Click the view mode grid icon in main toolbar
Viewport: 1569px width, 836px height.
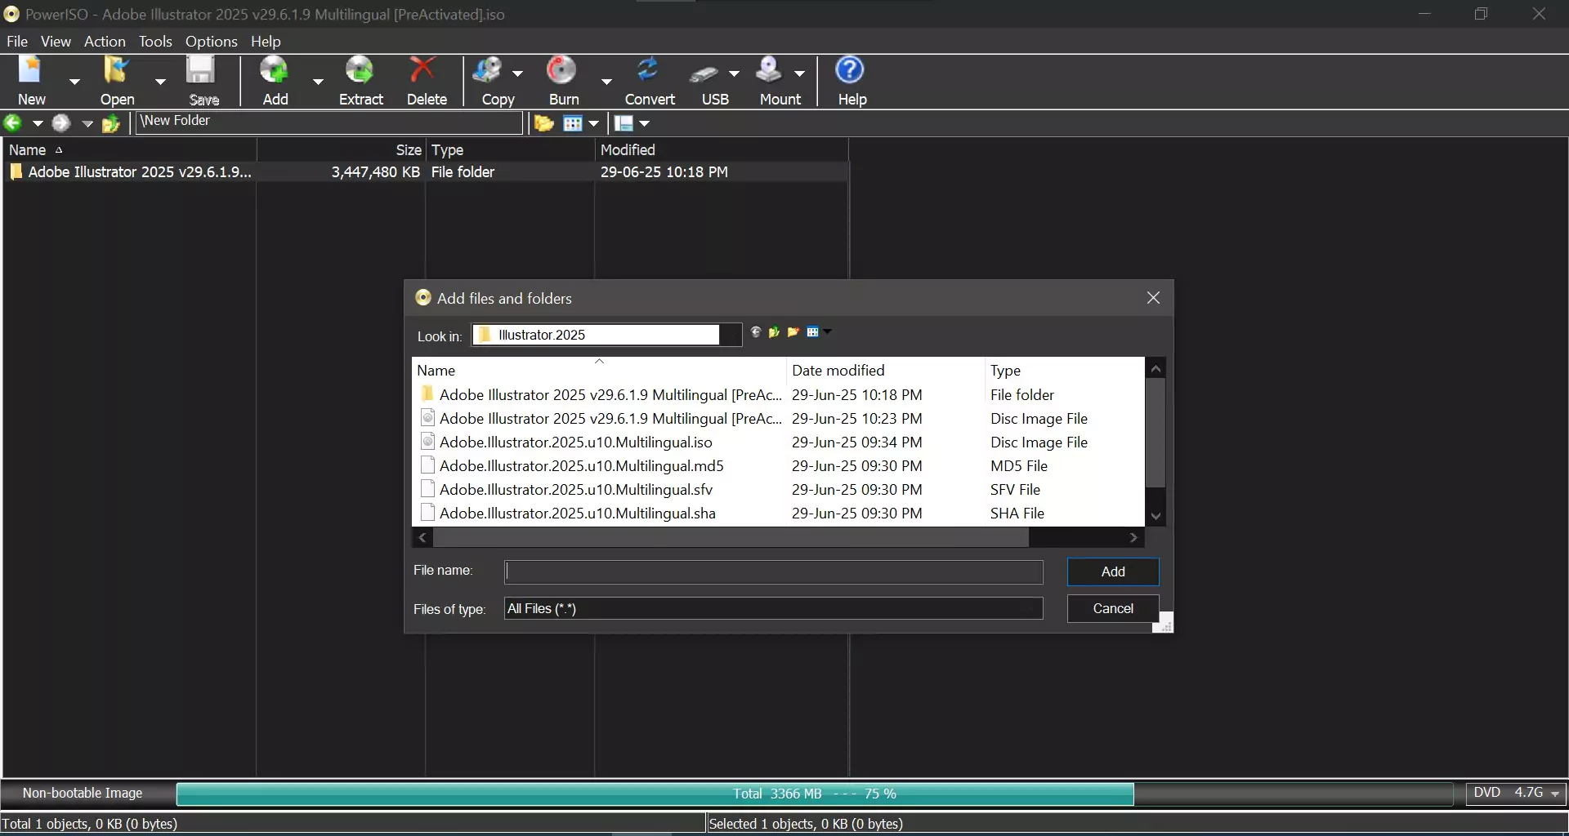[573, 123]
